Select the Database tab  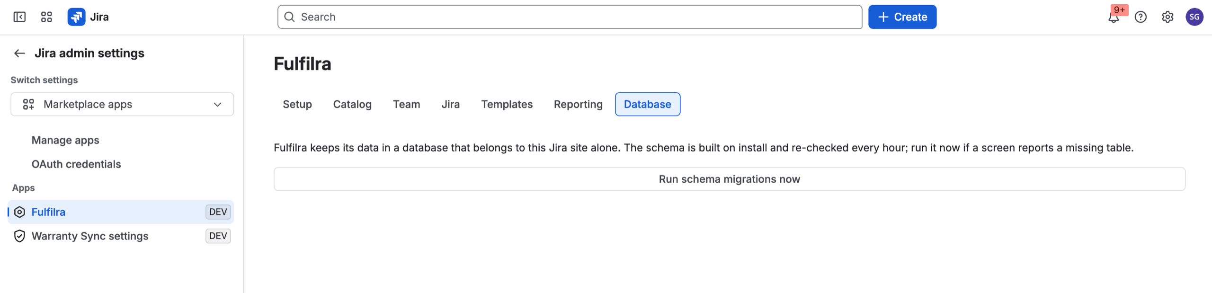coord(648,105)
